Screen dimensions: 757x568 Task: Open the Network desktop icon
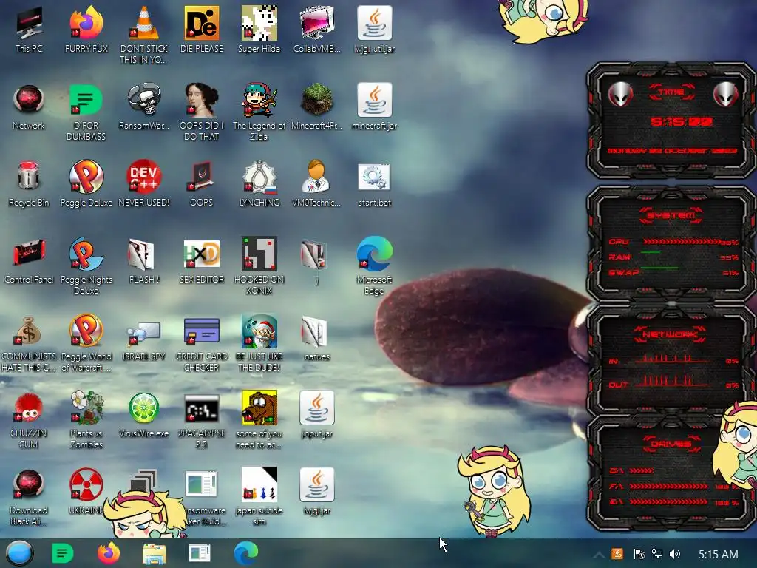tap(29, 107)
